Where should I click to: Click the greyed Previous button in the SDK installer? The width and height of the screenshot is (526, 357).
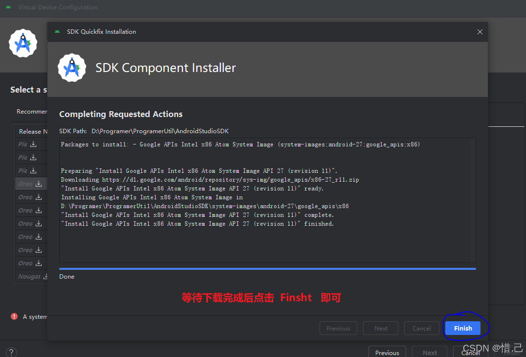(338, 328)
